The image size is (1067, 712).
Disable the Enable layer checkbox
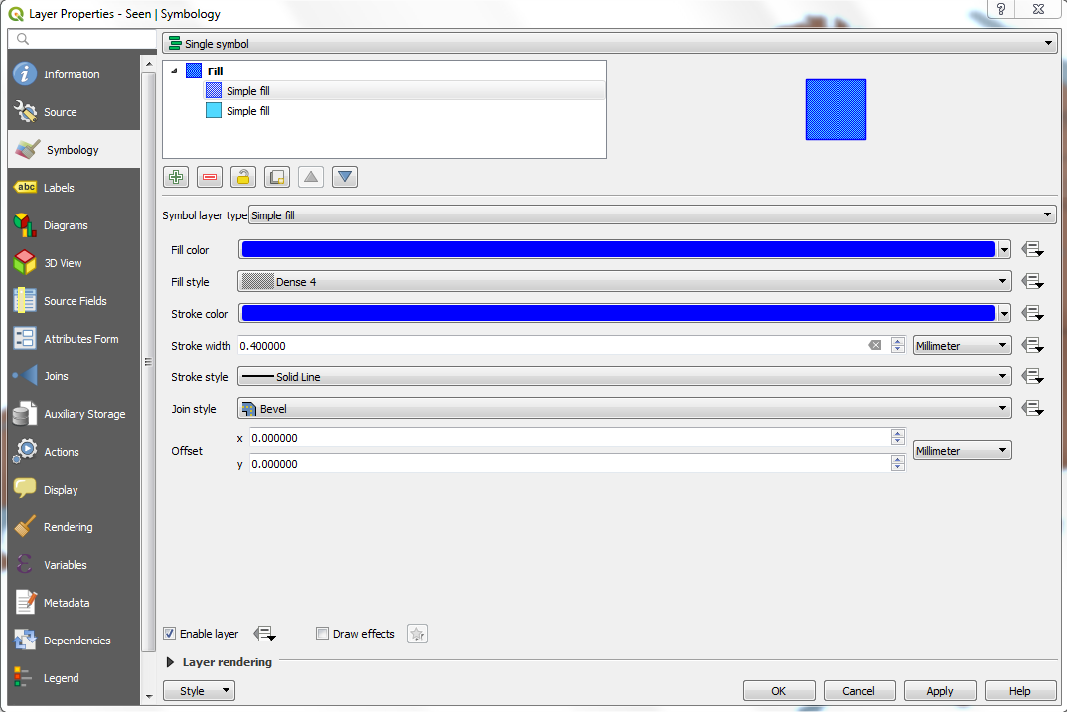point(169,633)
